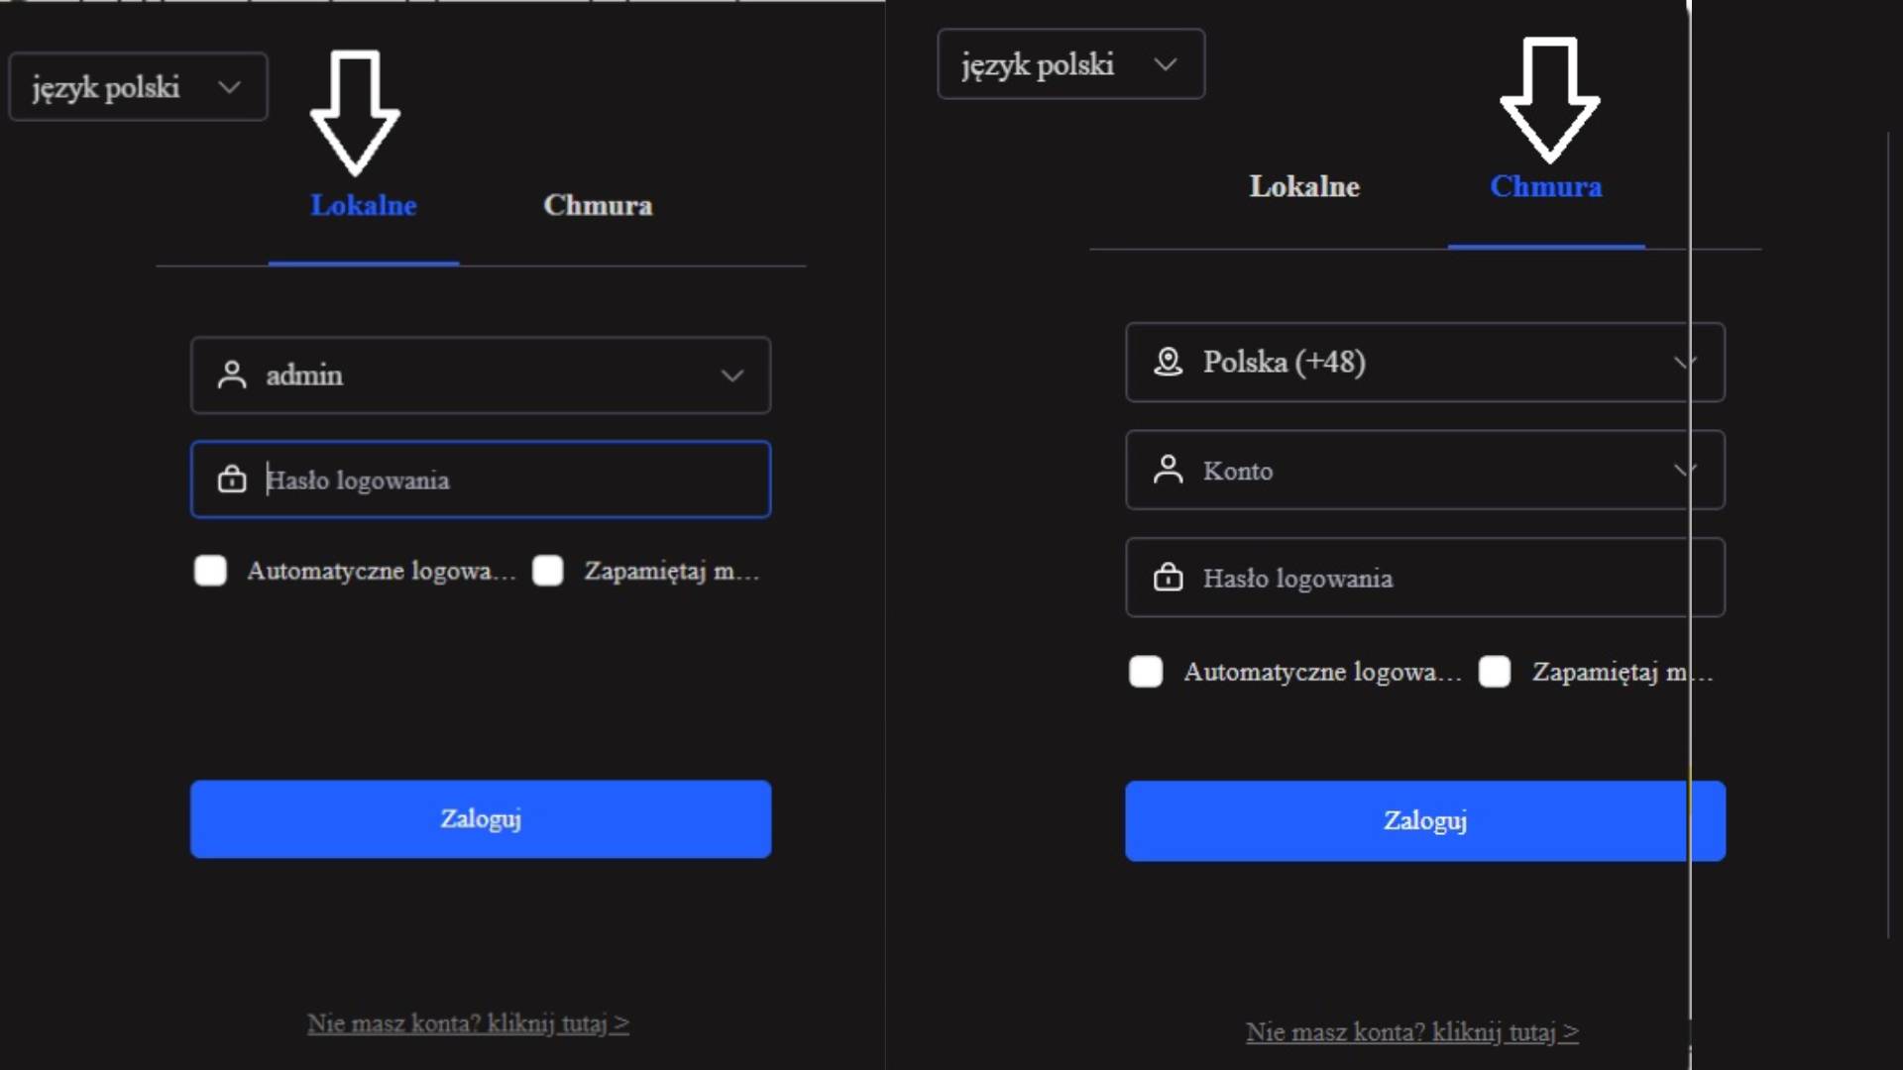Open right Nie masz konta? kliknij tutaj link
1903x1070 pixels.
tap(1412, 1032)
